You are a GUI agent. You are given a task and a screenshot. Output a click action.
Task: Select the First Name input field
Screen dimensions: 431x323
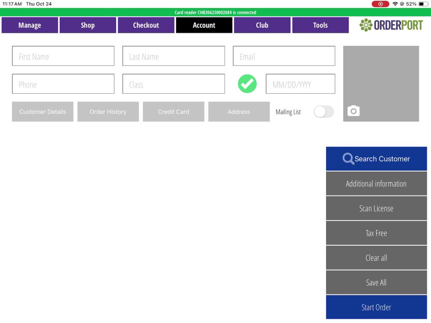[63, 56]
